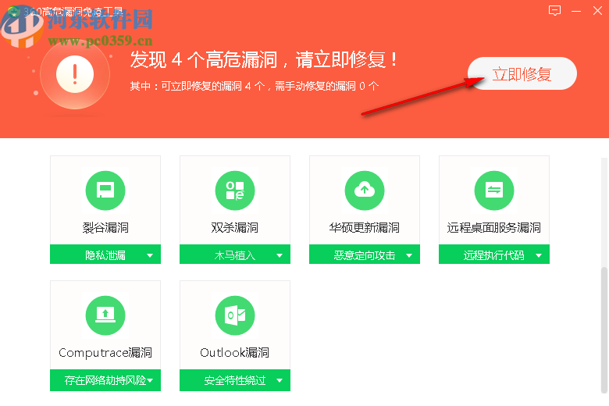The width and height of the screenshot is (609, 406).
Task: Click the Outlook漏洞 label text
Action: pyautogui.click(x=234, y=352)
